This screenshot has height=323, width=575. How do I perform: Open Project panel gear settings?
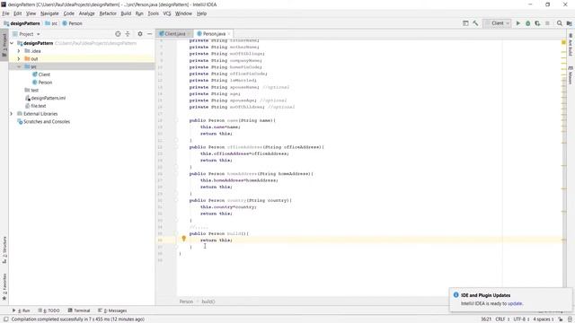click(140, 34)
